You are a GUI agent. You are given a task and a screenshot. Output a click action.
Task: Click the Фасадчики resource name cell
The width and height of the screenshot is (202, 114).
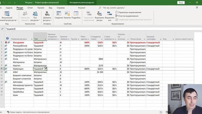tap(22, 42)
